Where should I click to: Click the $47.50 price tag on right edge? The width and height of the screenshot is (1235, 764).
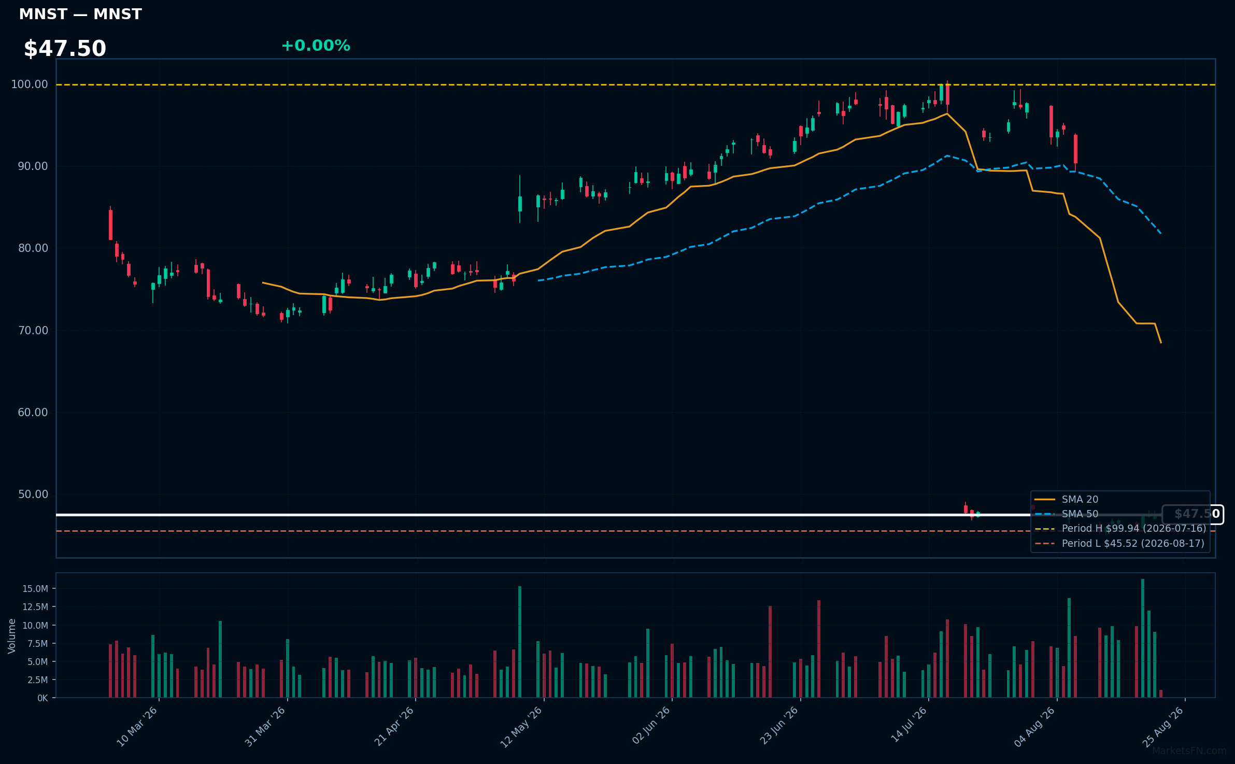click(x=1193, y=514)
